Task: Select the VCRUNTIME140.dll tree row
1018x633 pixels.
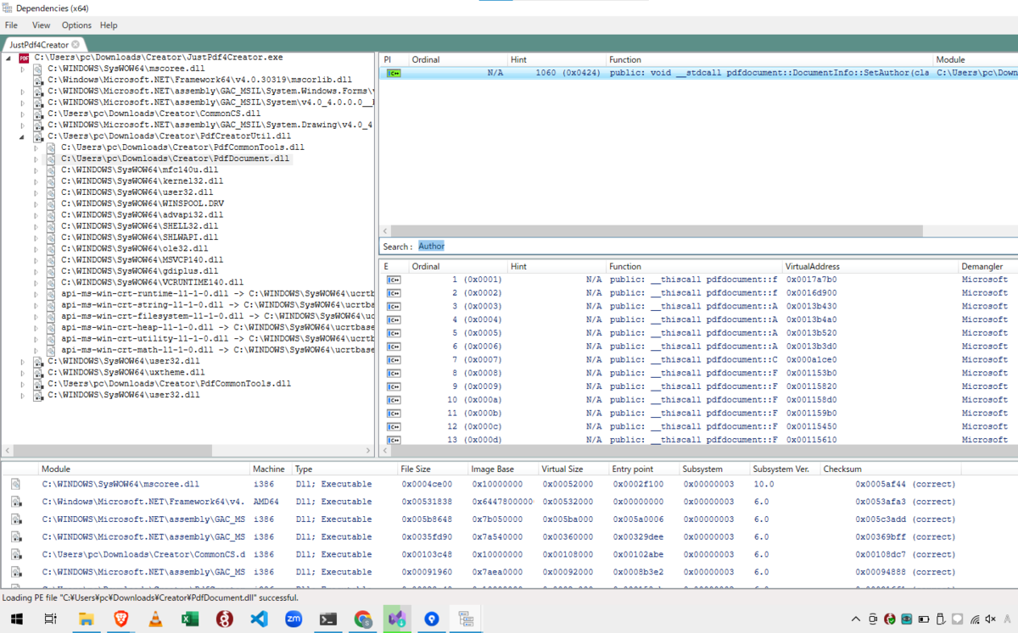Action: tap(152, 282)
